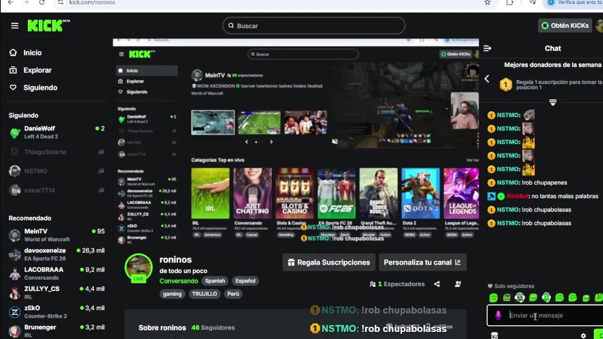Select the gaming tag

pyautogui.click(x=172, y=294)
